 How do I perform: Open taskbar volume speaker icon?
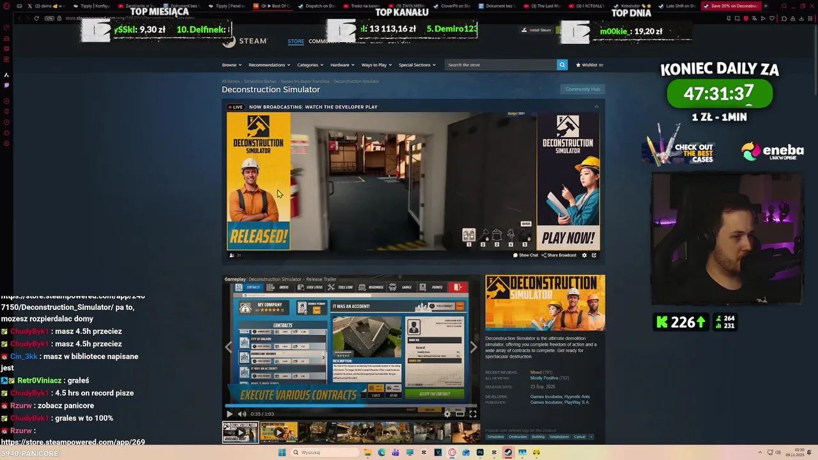pos(778,452)
